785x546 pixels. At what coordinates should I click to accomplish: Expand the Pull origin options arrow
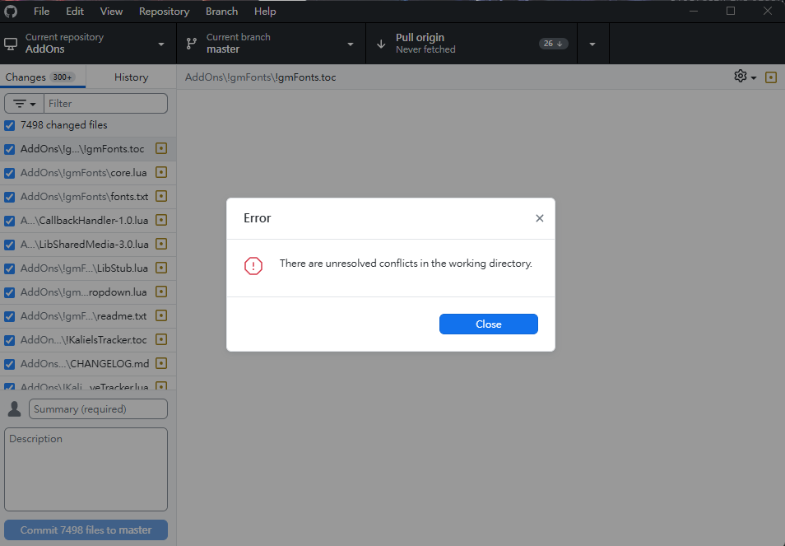click(592, 44)
